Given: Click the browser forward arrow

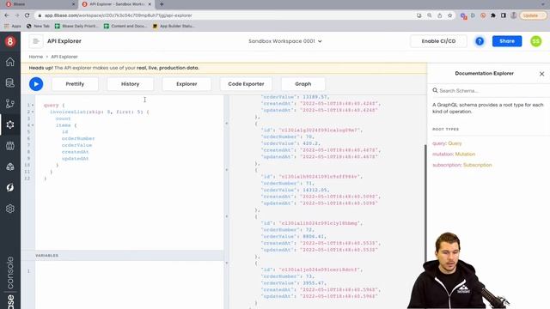Looking at the screenshot, I should click(x=17, y=15).
